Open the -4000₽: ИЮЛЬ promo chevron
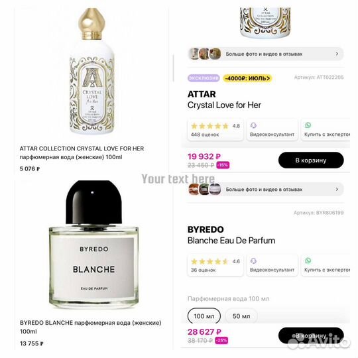This screenshot has width=358, height=358. pos(268,78)
